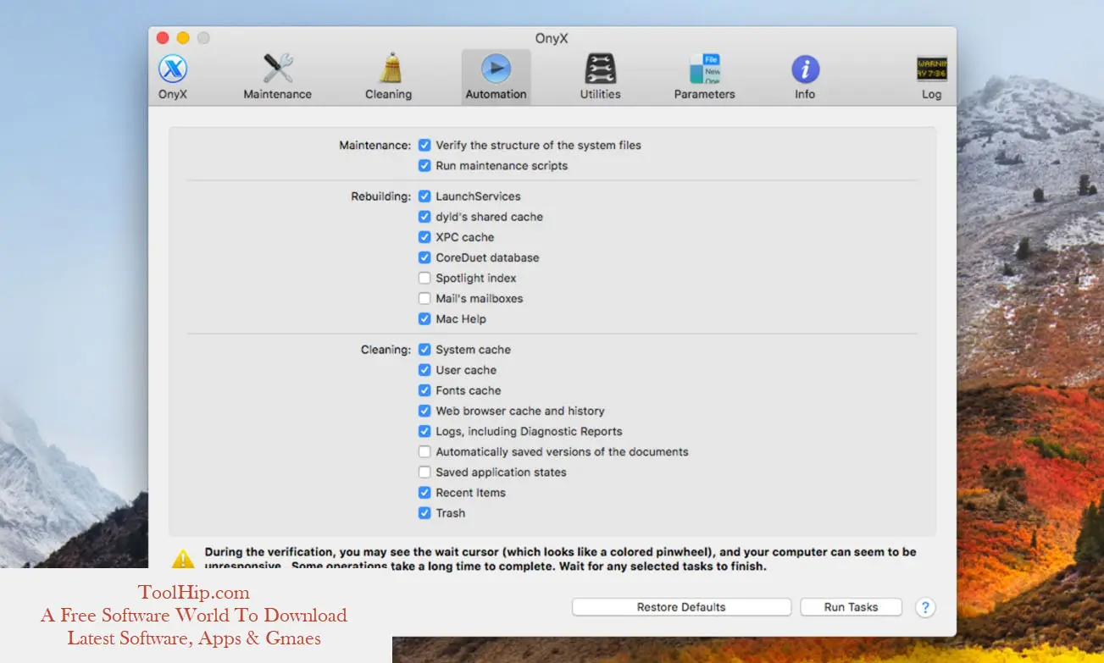Click the Maintenance: section label
Image resolution: width=1104 pixels, height=663 pixels.
374,146
